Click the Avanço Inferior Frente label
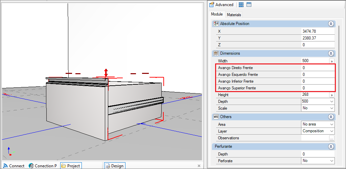 [236, 81]
